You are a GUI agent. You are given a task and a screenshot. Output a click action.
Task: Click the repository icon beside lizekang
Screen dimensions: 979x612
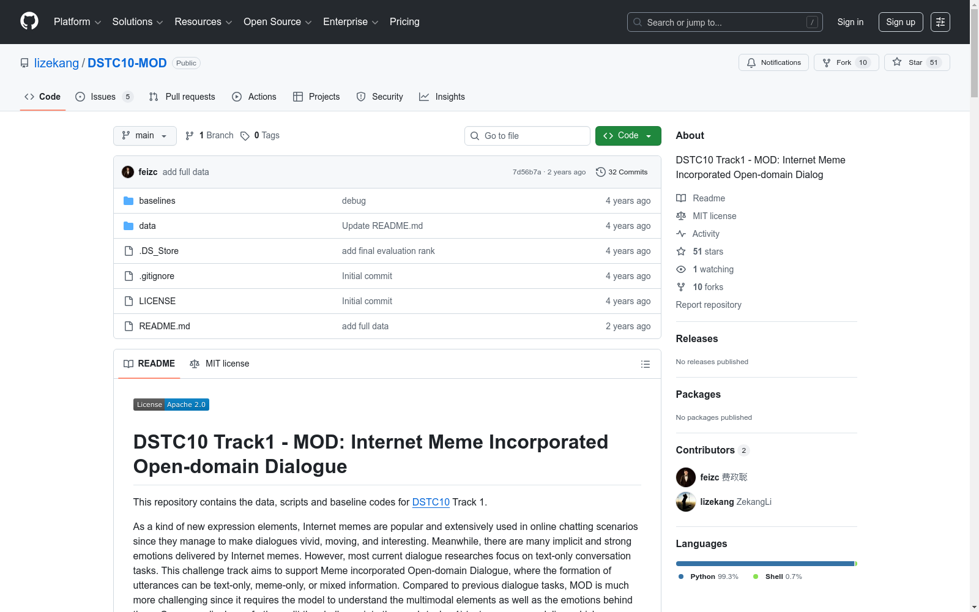(x=24, y=63)
